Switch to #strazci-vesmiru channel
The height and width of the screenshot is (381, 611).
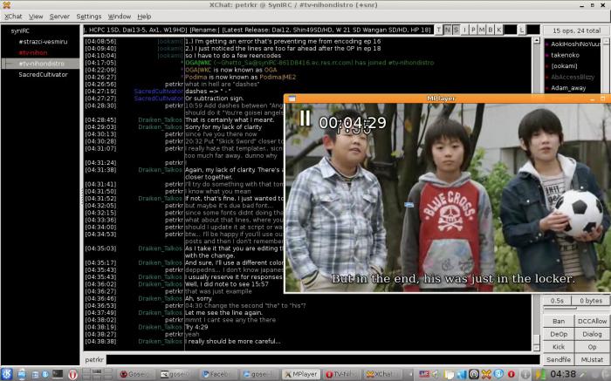click(x=43, y=42)
